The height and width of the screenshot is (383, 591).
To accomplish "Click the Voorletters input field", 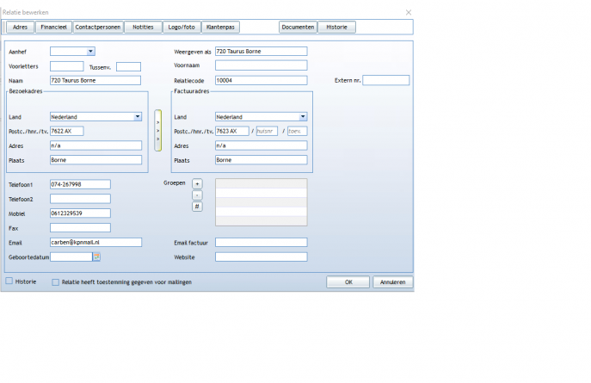I will [67, 66].
